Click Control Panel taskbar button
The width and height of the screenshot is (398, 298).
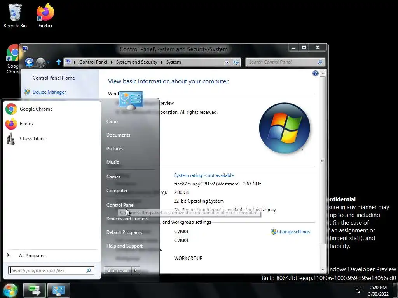pos(59,290)
